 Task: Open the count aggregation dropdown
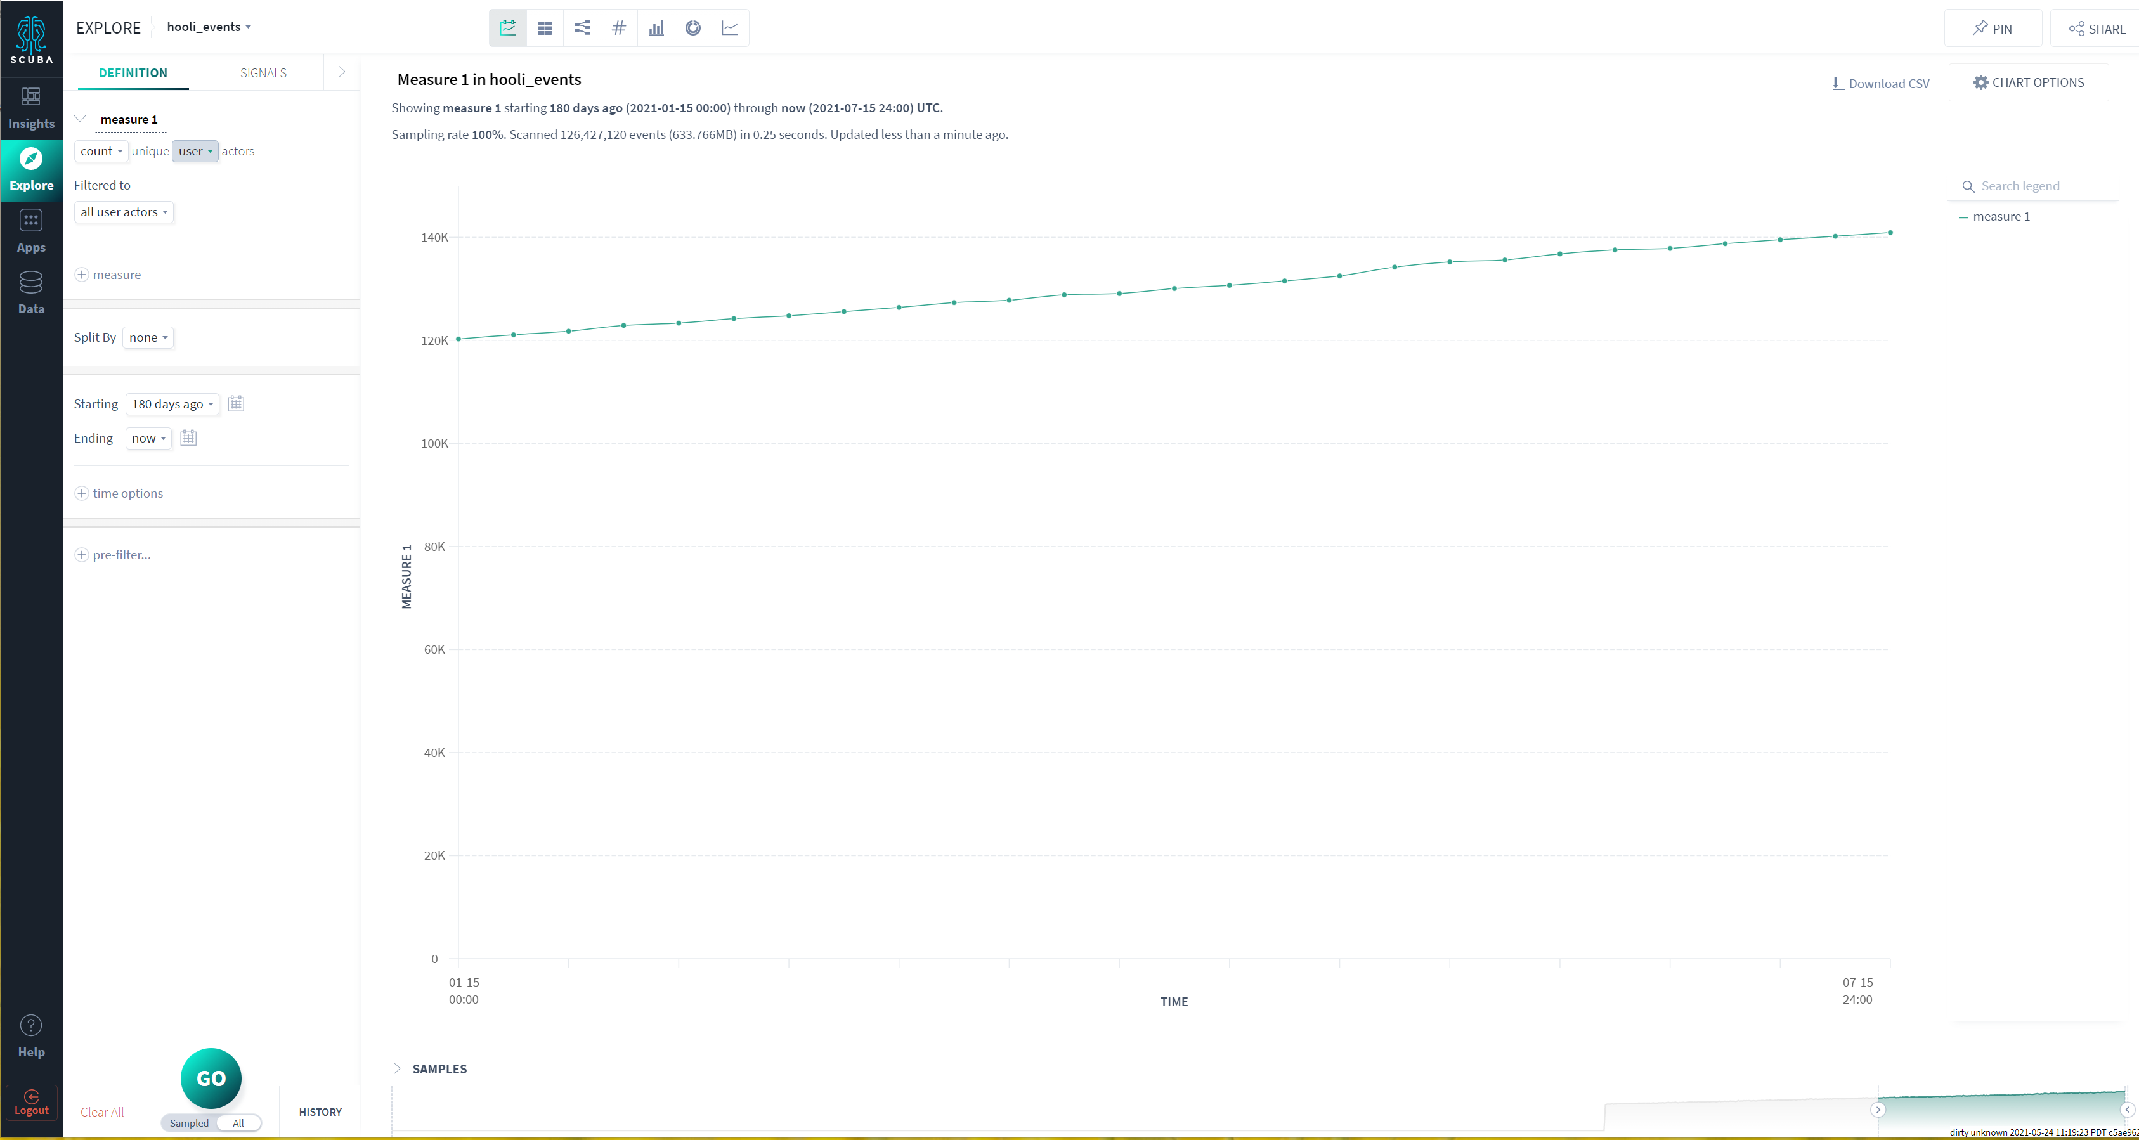coord(101,151)
